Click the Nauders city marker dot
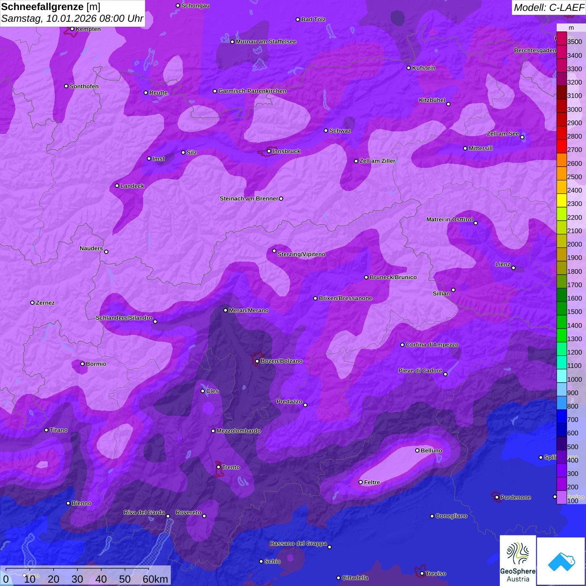This screenshot has width=586, height=586. pos(106,252)
